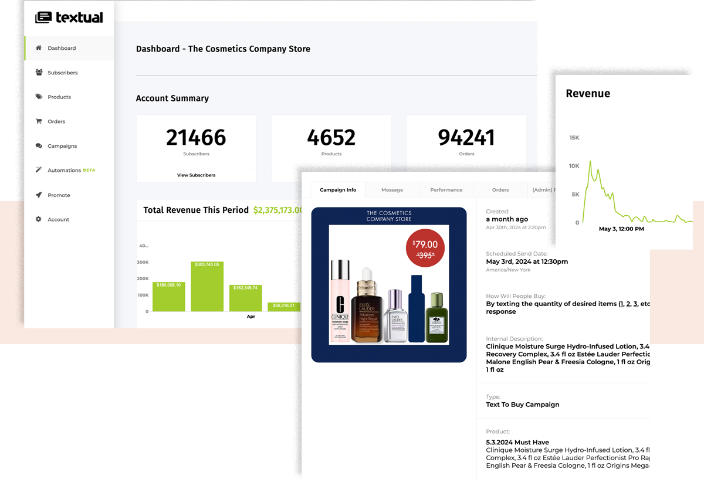The height and width of the screenshot is (479, 704).
Task: Click the $303,743.05 revenue bar
Action: click(207, 287)
